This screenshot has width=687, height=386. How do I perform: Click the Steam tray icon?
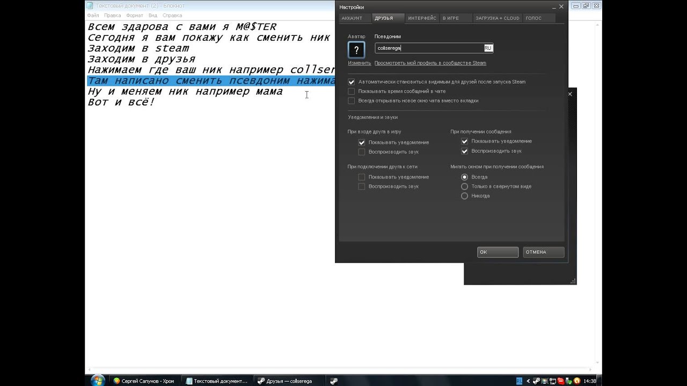[x=536, y=381]
